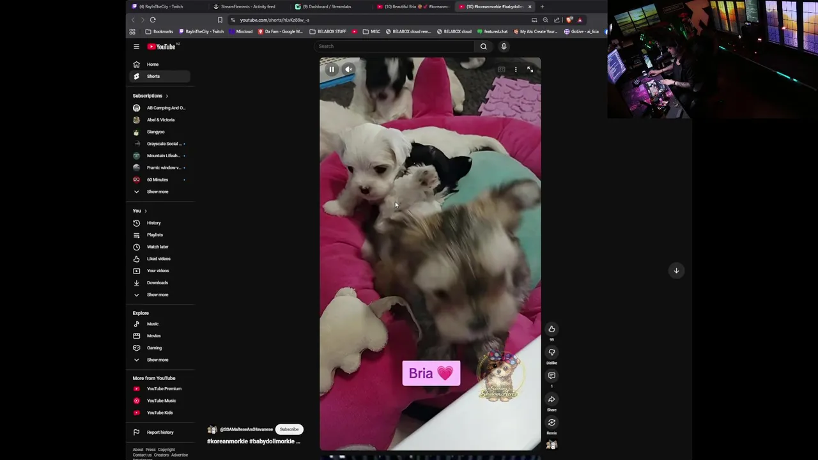Go to Home in sidebar
The width and height of the screenshot is (818, 460).
coord(160,65)
